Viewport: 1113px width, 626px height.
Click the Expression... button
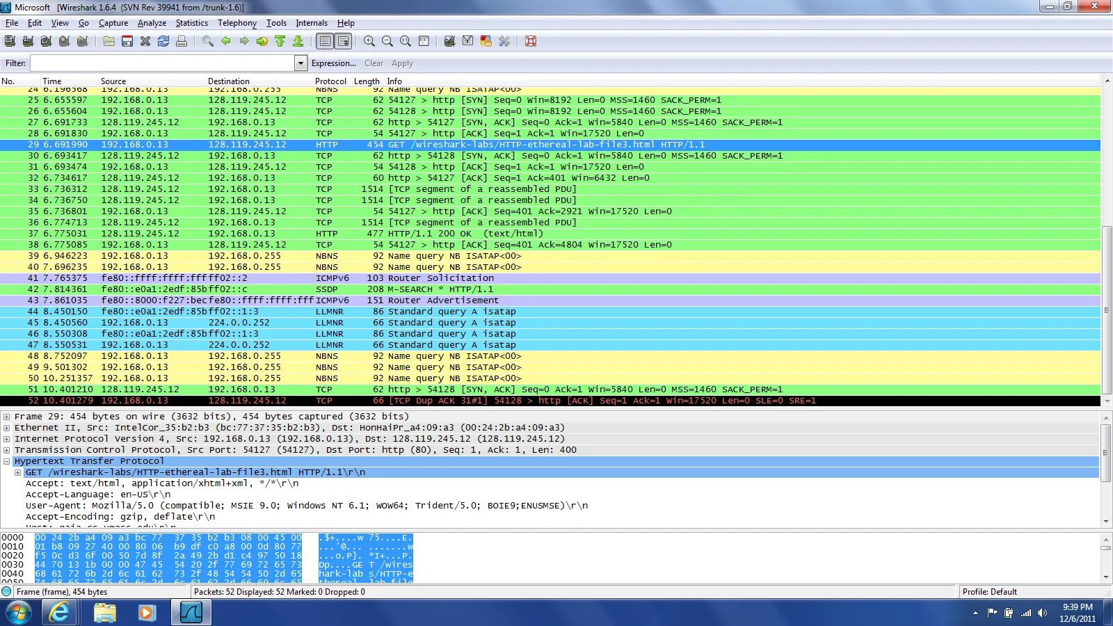[334, 63]
